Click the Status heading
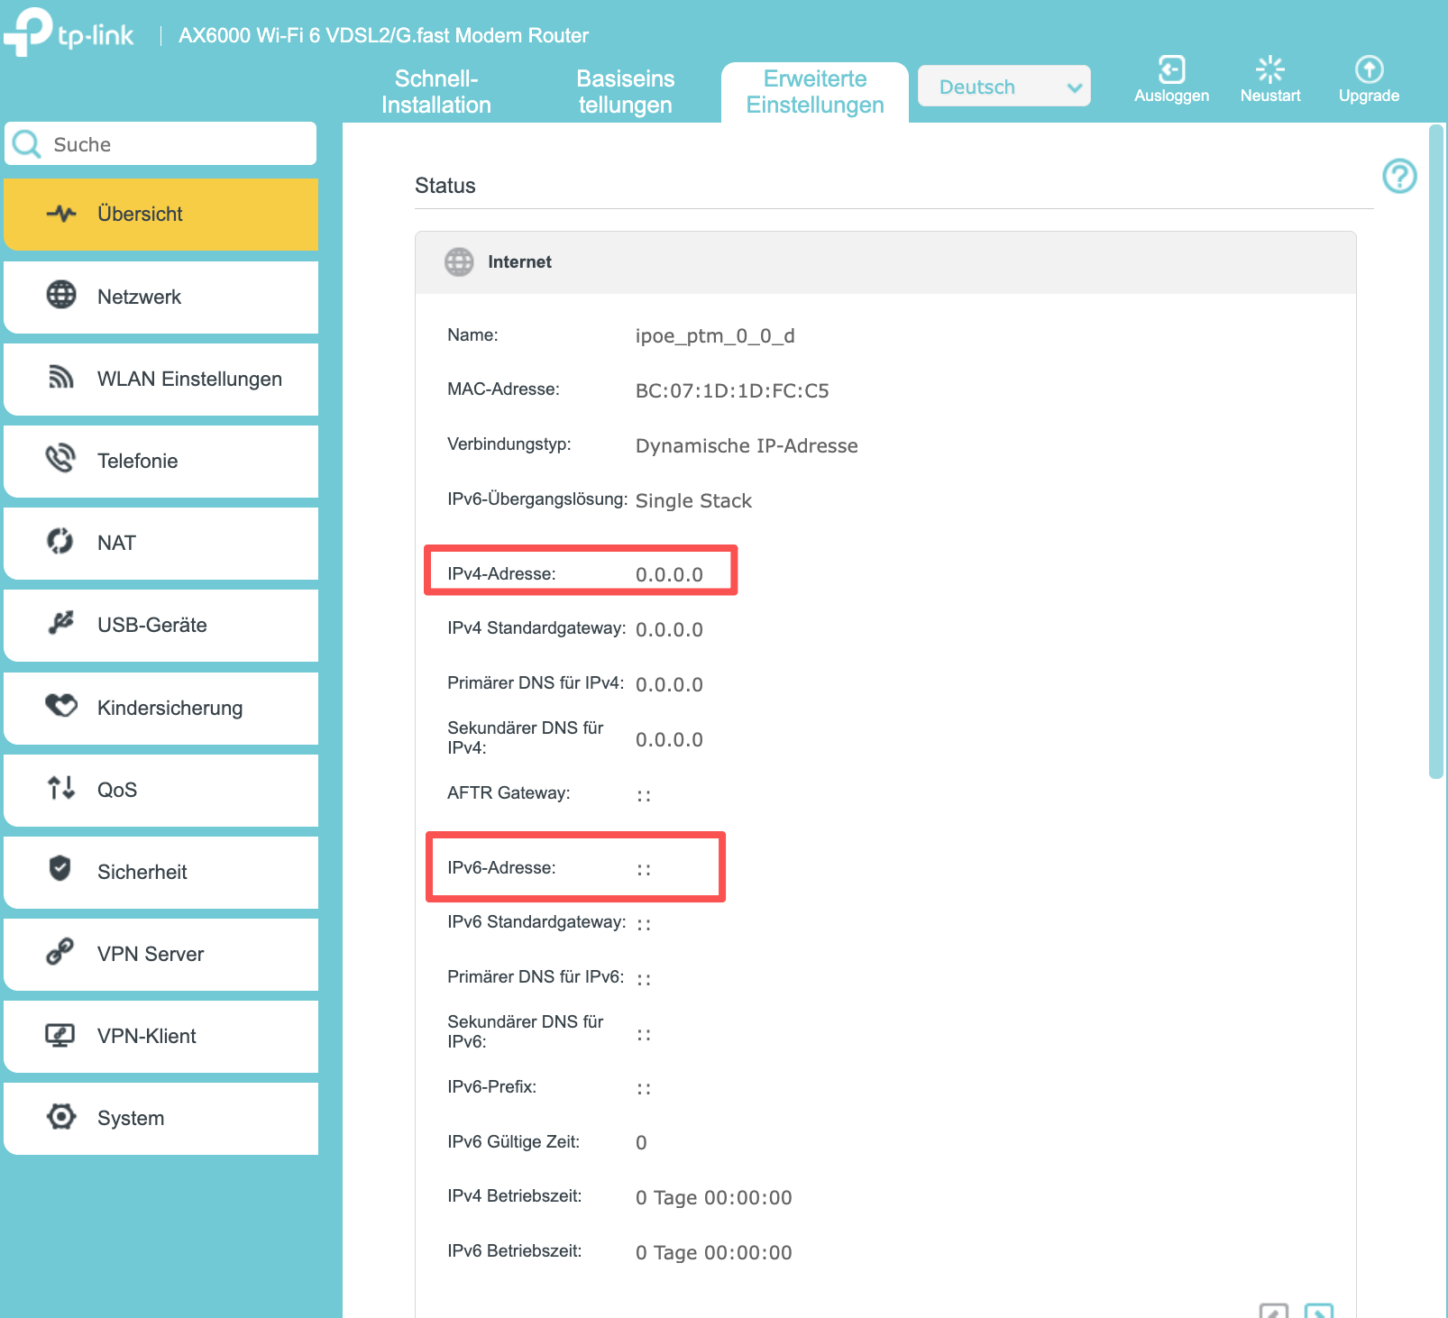The image size is (1448, 1318). 445,186
